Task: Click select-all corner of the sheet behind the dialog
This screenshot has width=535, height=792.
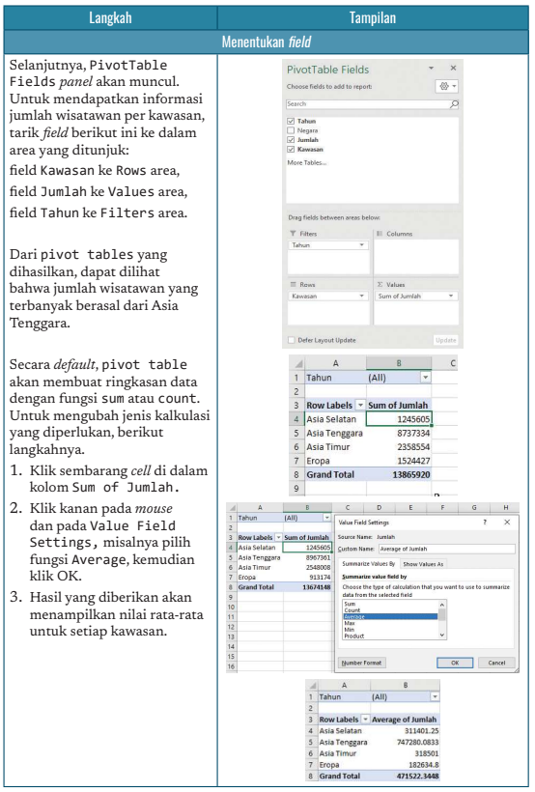Action: click(x=232, y=508)
